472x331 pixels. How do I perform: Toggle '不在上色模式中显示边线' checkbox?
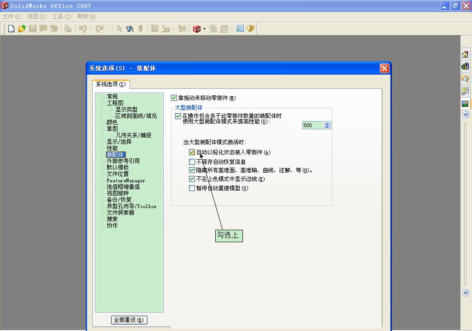(192, 179)
